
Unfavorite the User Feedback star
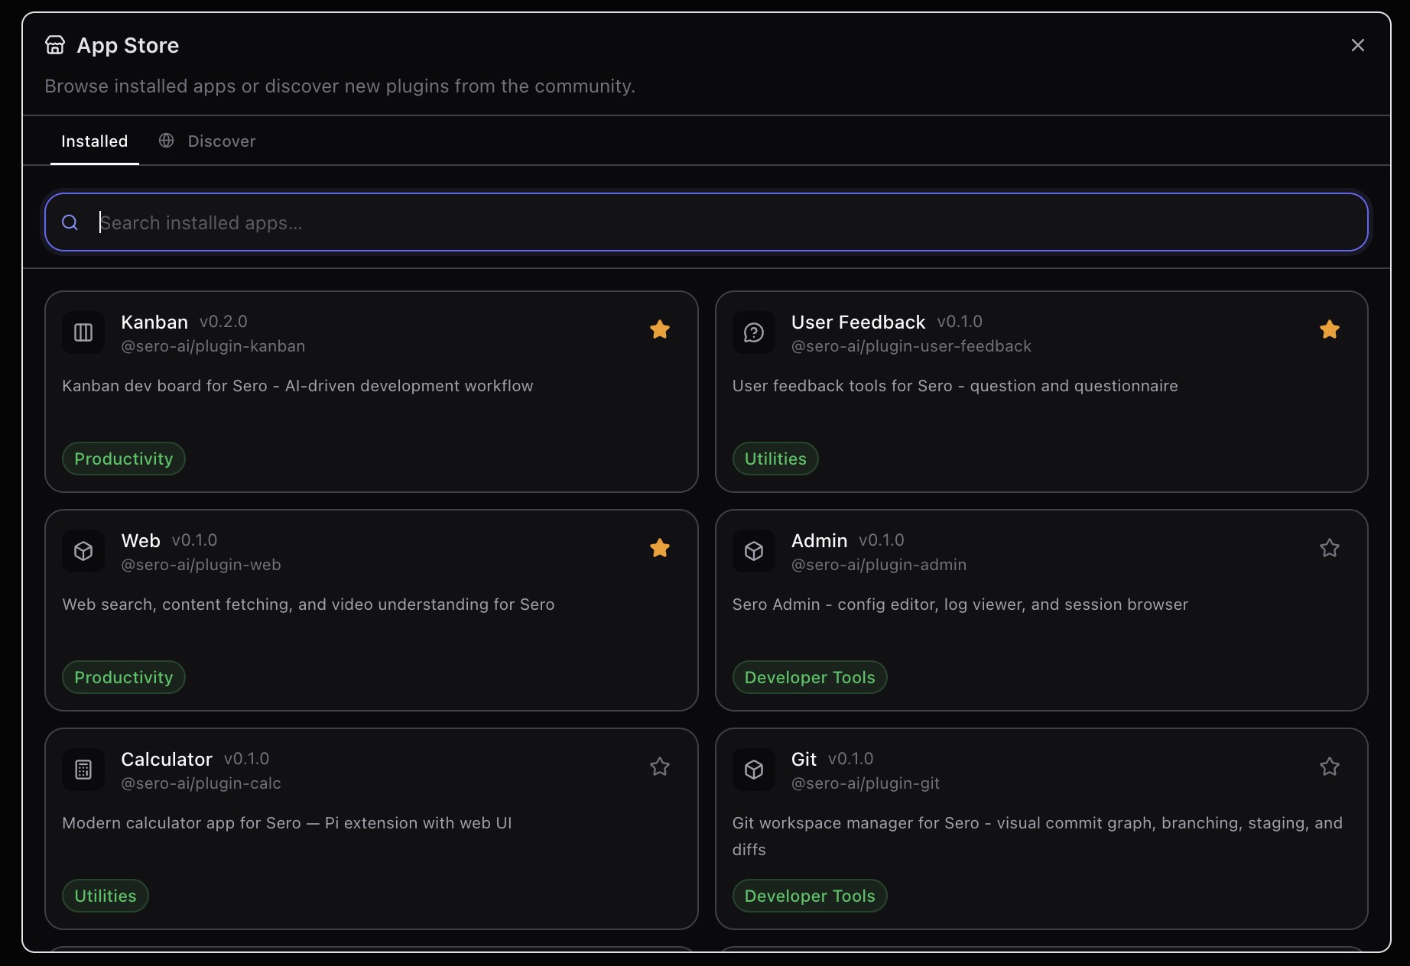(x=1329, y=329)
